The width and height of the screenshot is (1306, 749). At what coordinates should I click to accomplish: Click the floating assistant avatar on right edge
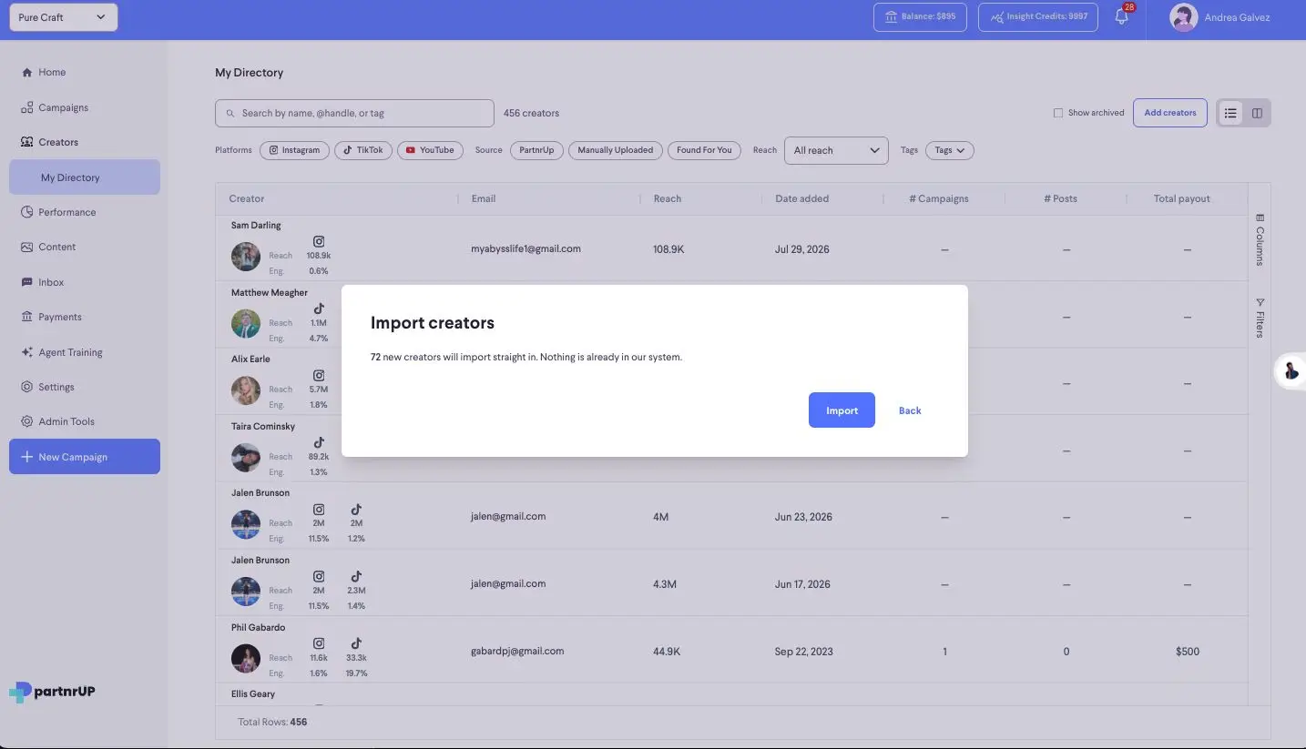1291,370
